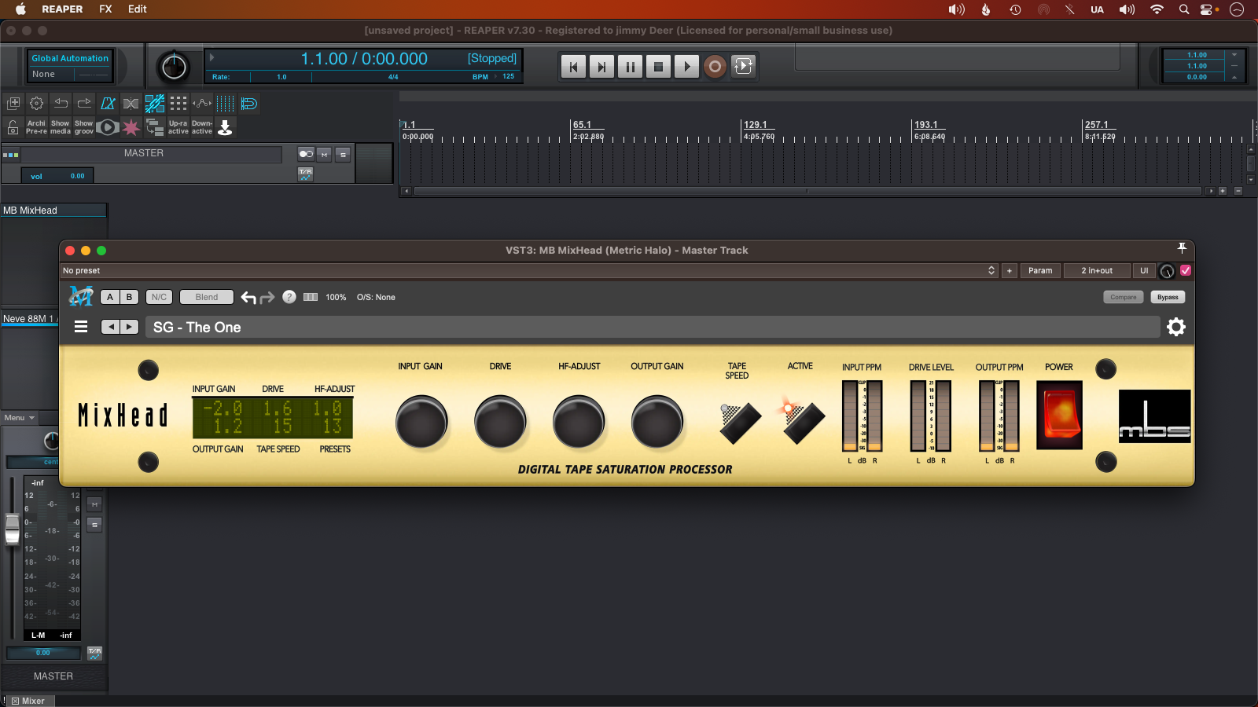
Task: Select next MixHead preset arrow
Action: 130,327
